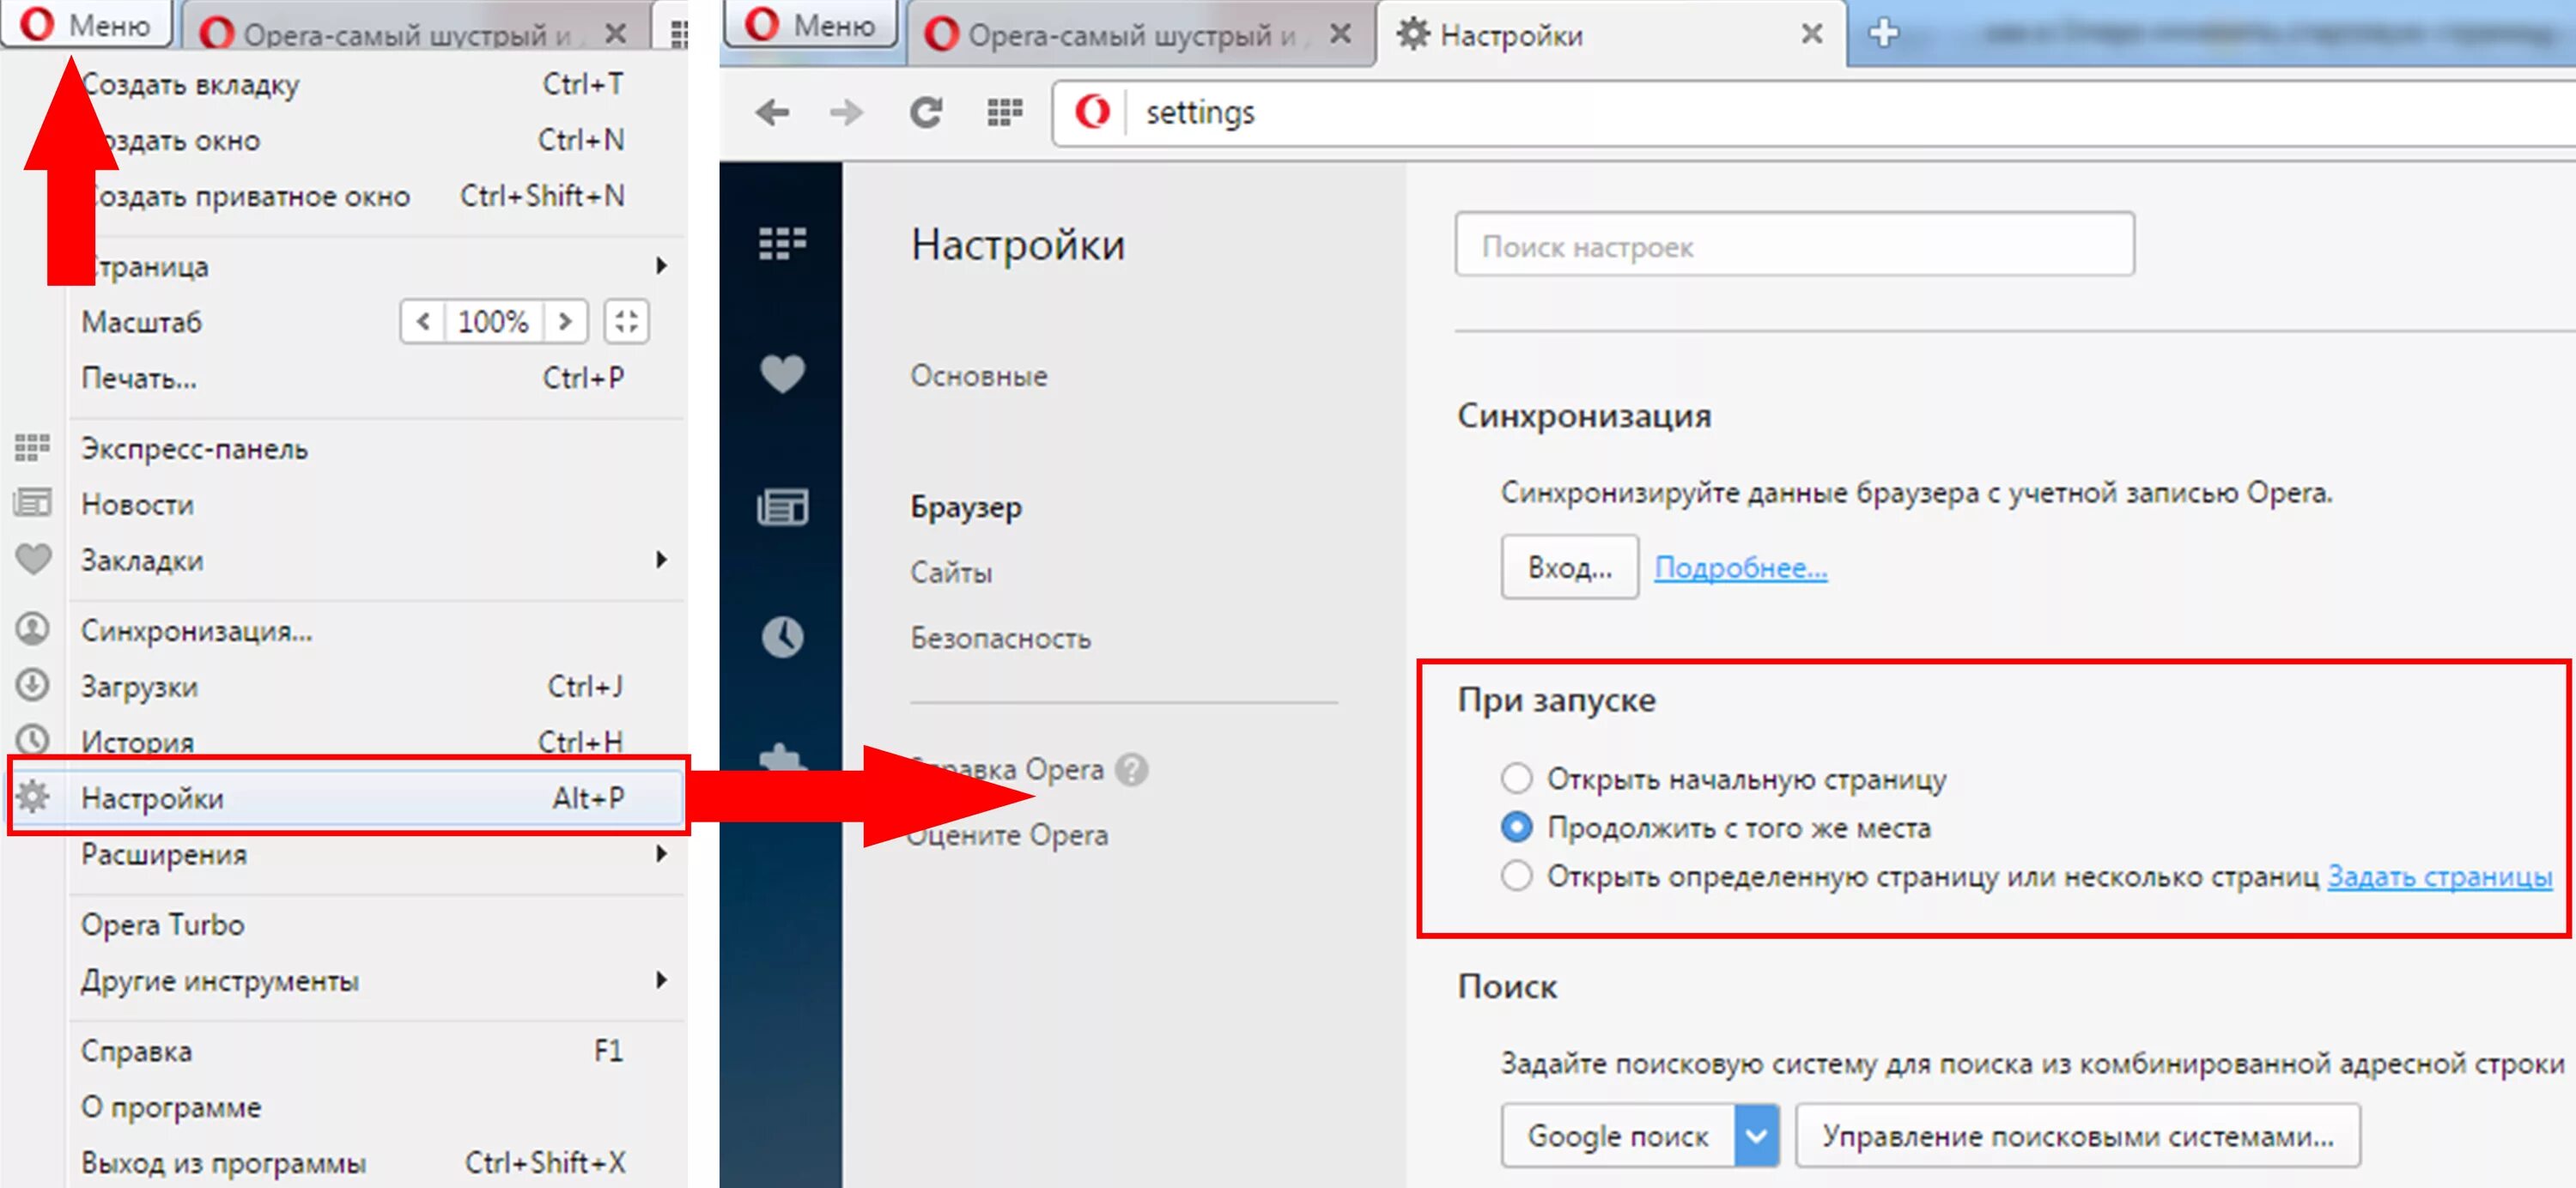Viewport: 2576px width, 1188px height.
Task: Click the 'Поиск настроек' search field
Action: tap(1794, 245)
